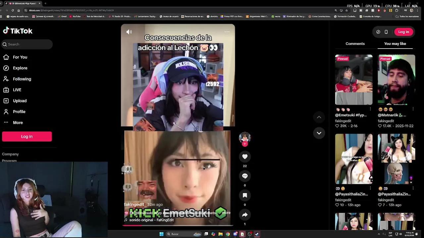
Task: Follow creator with red plus badge
Action: (x=245, y=144)
